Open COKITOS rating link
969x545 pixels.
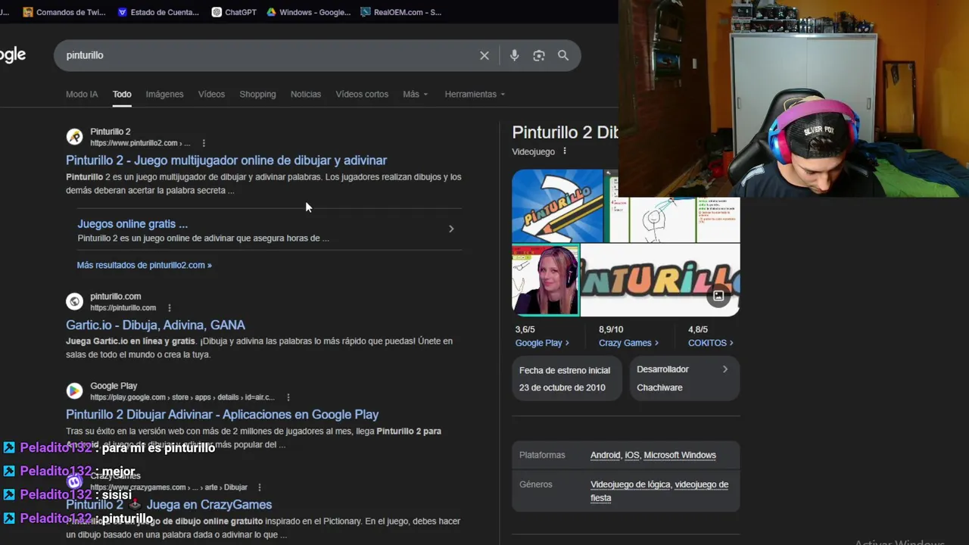(710, 343)
